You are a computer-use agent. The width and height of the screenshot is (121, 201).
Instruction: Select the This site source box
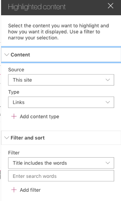pos(61,80)
